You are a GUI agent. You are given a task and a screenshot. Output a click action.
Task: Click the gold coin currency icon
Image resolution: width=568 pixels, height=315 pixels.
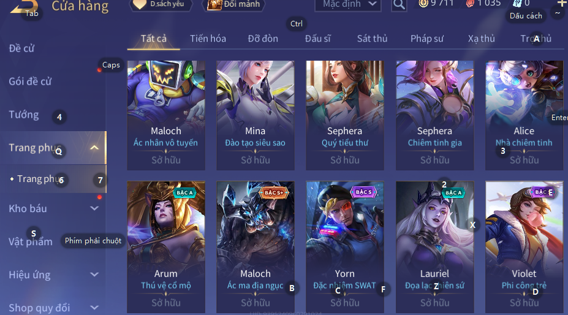423,3
